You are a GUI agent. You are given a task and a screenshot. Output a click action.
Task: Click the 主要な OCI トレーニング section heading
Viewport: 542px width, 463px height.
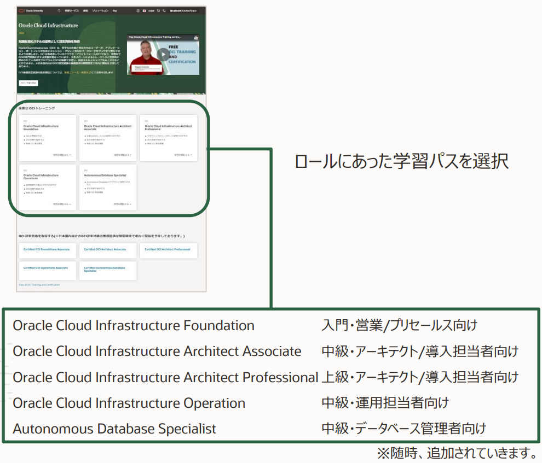click(x=37, y=108)
